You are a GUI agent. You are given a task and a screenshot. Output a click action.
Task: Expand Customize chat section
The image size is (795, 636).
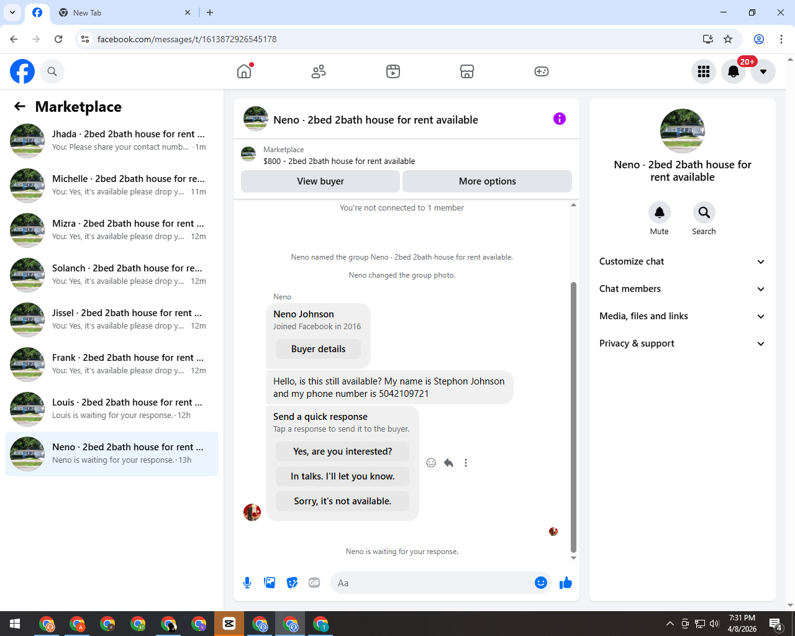tap(682, 261)
